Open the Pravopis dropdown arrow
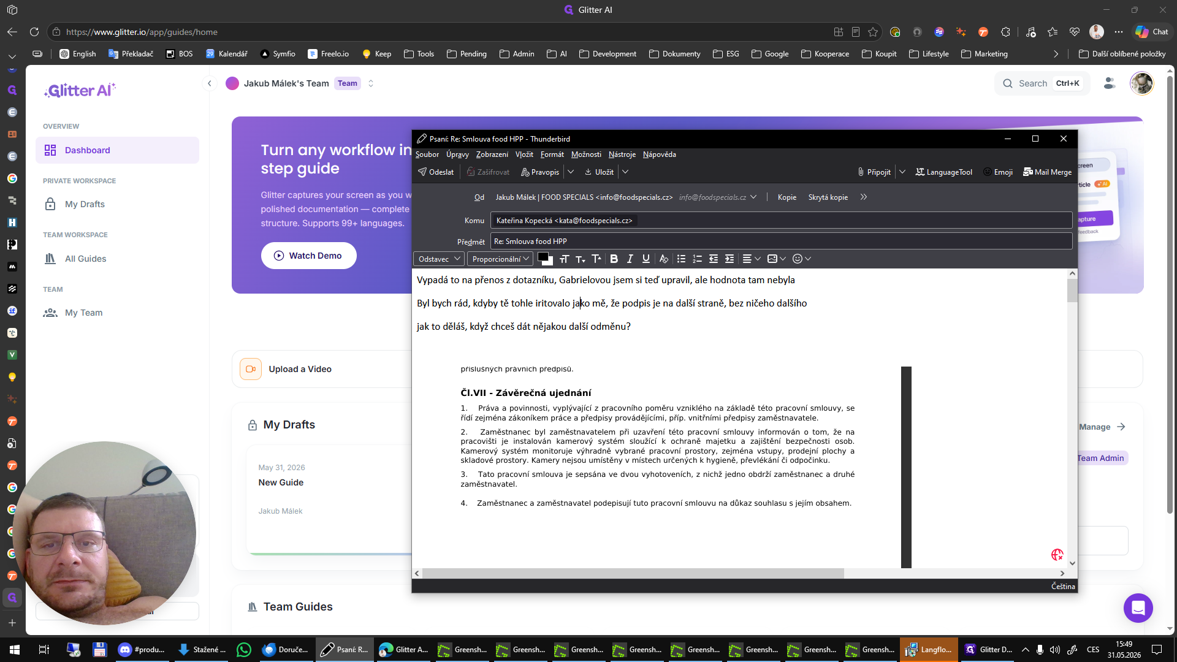 [571, 172]
